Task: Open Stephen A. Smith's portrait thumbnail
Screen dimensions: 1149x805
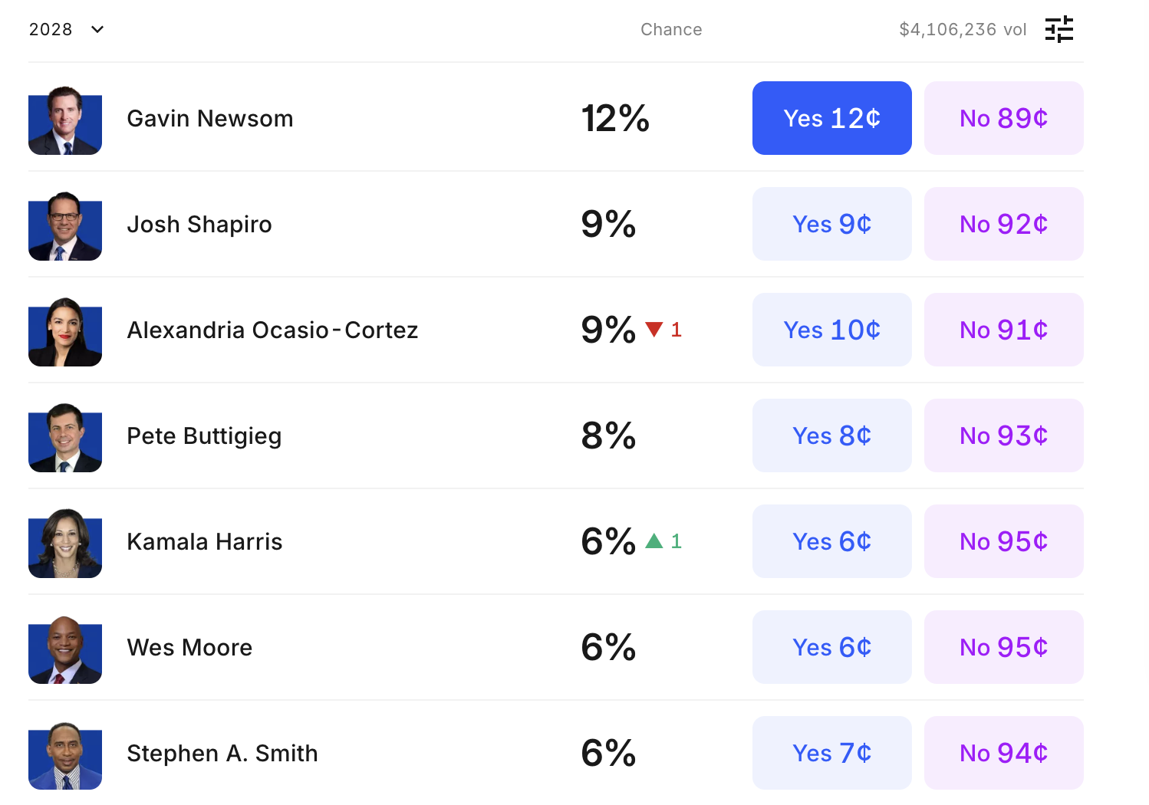Action: coord(65,754)
